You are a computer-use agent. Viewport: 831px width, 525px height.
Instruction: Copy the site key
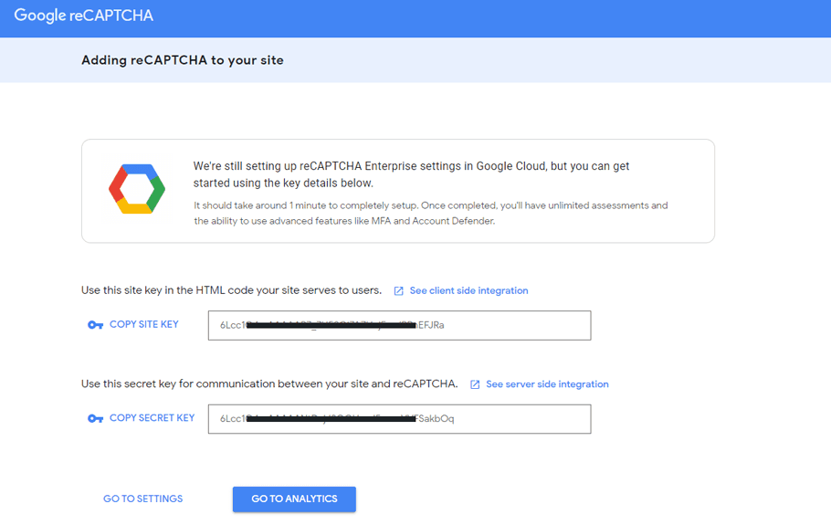click(143, 324)
